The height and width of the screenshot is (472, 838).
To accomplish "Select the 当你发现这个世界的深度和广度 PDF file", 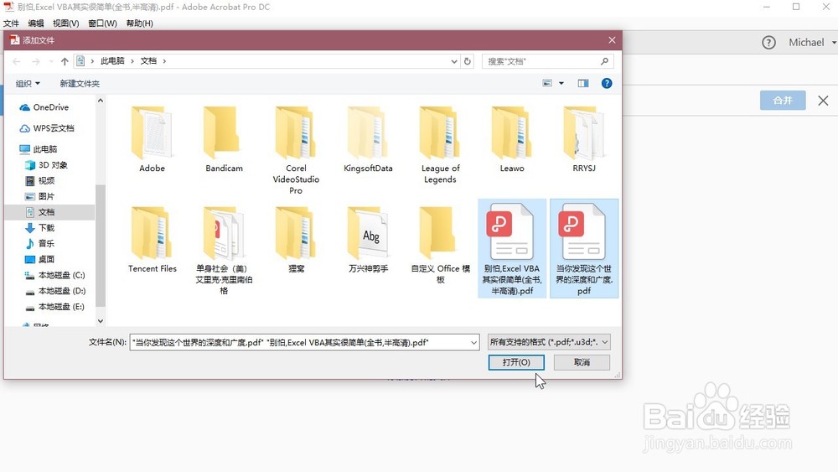I will [584, 248].
